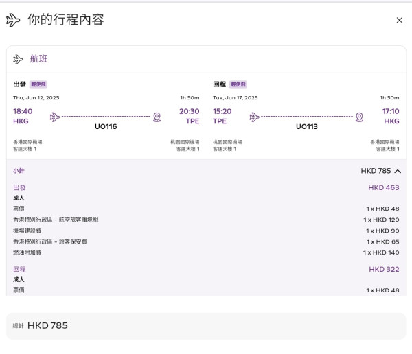Viewport: 412px width, 354px height.
Task: Click the total HKD 785 at bottom
Action: coord(47,326)
